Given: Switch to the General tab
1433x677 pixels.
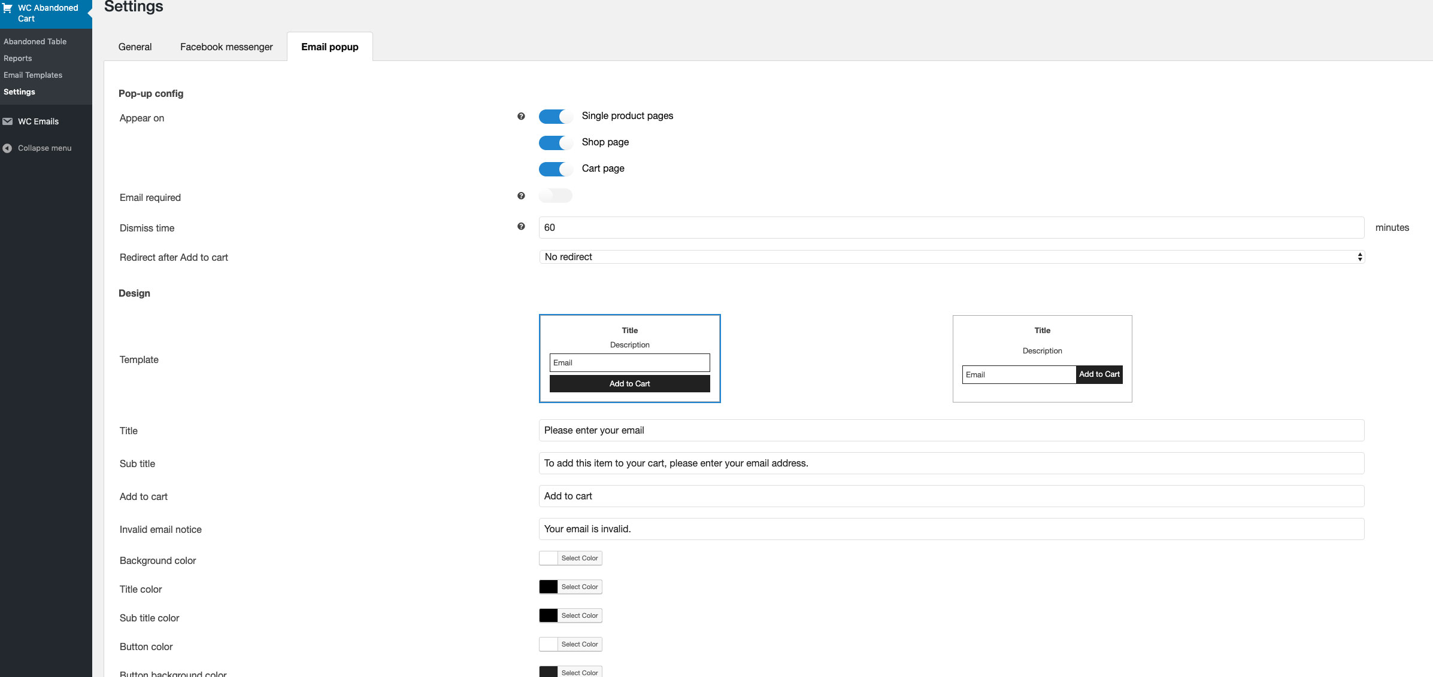Looking at the screenshot, I should [x=135, y=47].
